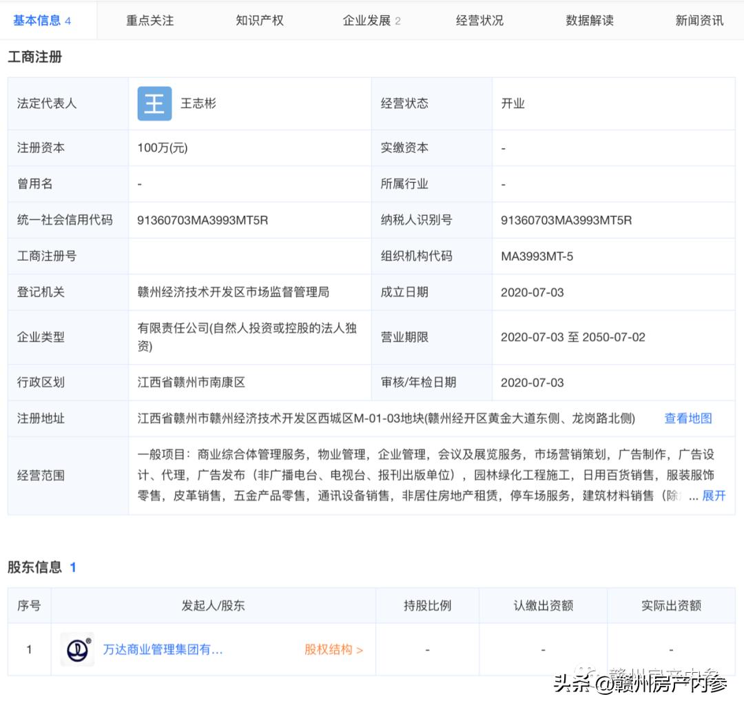The image size is (744, 710).
Task: Open the 知识产权 tab
Action: [x=260, y=20]
